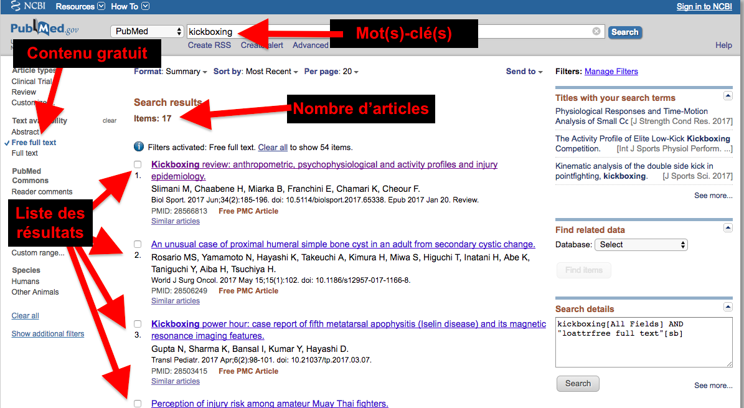Screen dimensions: 744x408
Task: Open Sort by Most Recent dropdown
Action: tap(256, 71)
